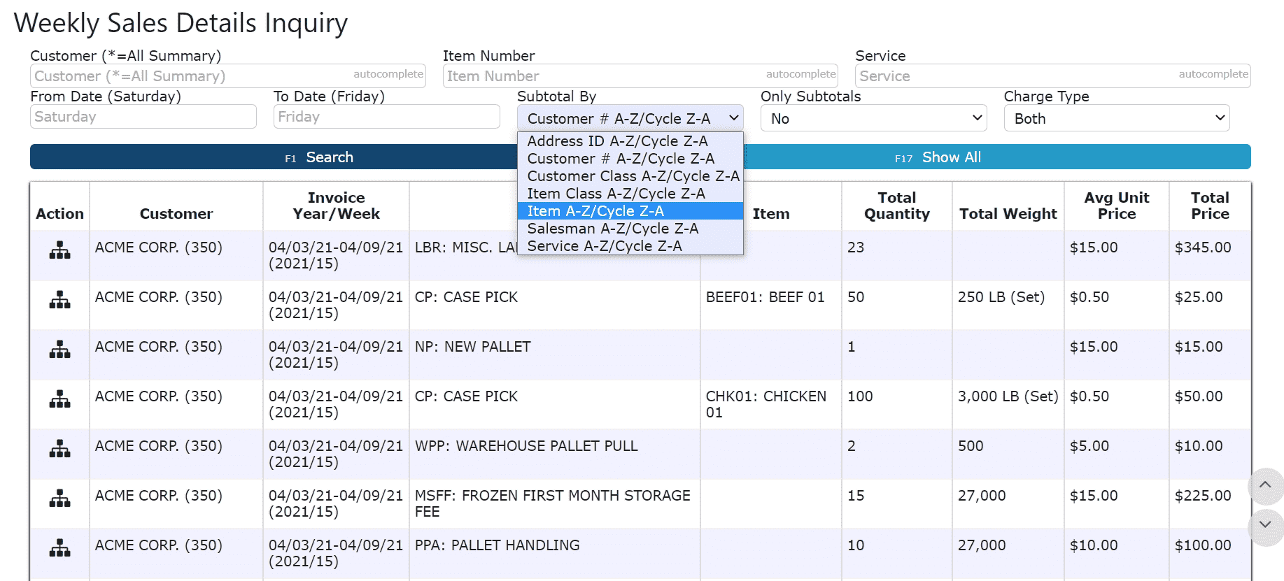The width and height of the screenshot is (1284, 581).
Task: Click the From Date Saturday input field
Action: (x=143, y=117)
